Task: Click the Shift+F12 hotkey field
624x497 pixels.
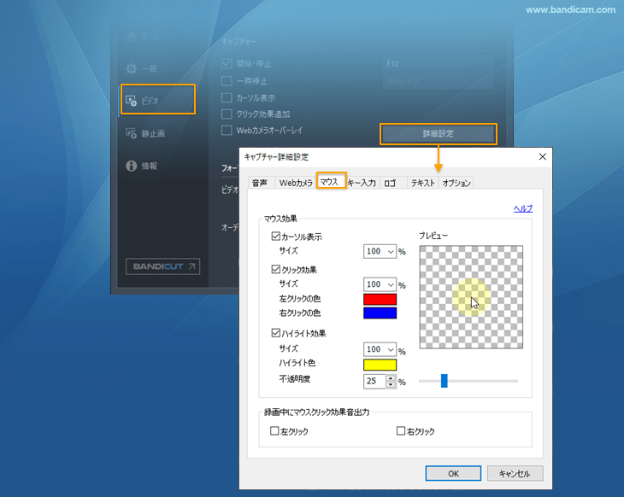Action: [439, 81]
